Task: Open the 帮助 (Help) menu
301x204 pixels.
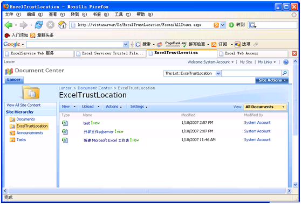Action: [x=145, y=15]
